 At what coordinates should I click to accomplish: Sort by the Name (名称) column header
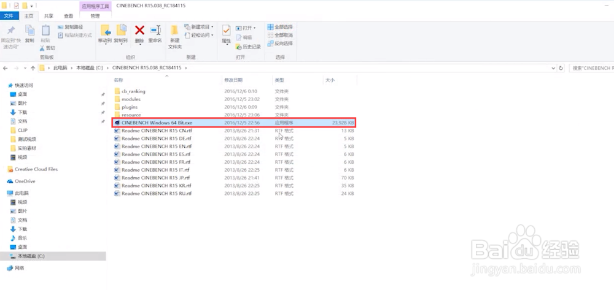pos(119,80)
